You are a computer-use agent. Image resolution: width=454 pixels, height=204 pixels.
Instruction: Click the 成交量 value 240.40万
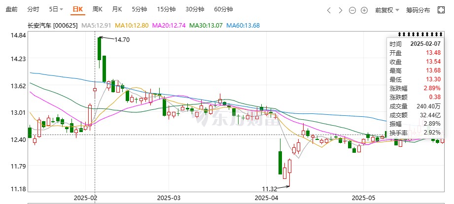(x=429, y=107)
